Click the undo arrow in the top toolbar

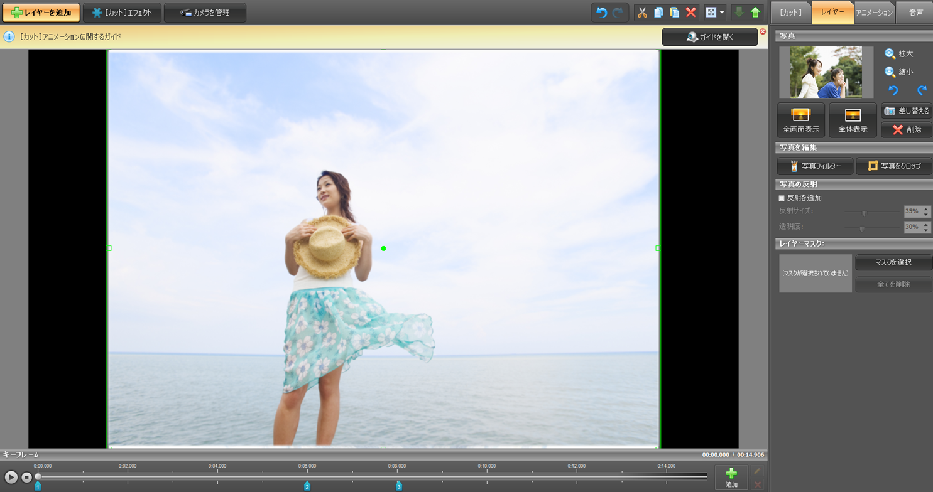[601, 13]
